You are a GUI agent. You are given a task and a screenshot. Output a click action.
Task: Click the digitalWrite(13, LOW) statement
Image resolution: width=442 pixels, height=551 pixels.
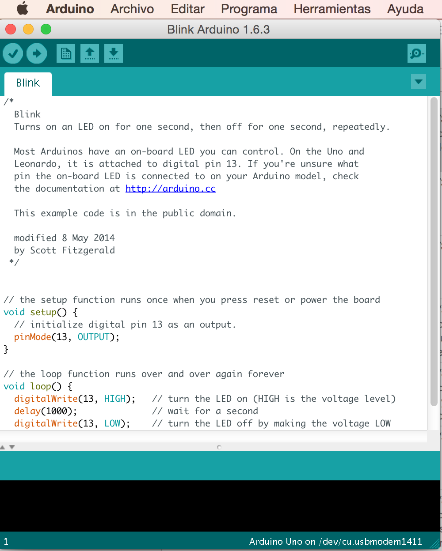72,423
